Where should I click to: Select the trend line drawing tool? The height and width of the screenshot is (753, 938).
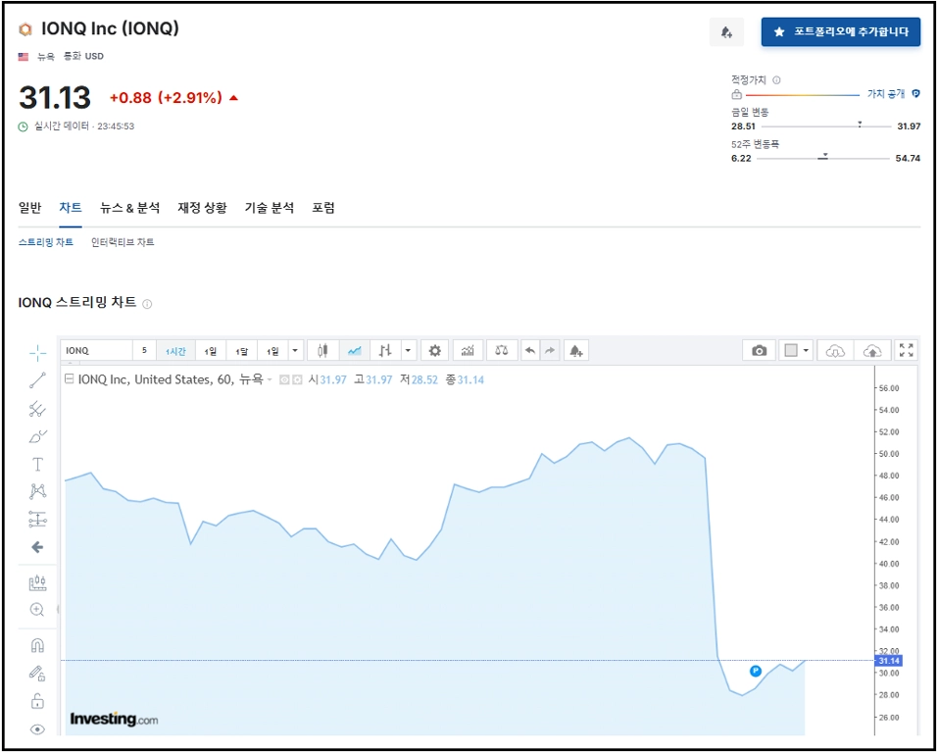[x=37, y=380]
